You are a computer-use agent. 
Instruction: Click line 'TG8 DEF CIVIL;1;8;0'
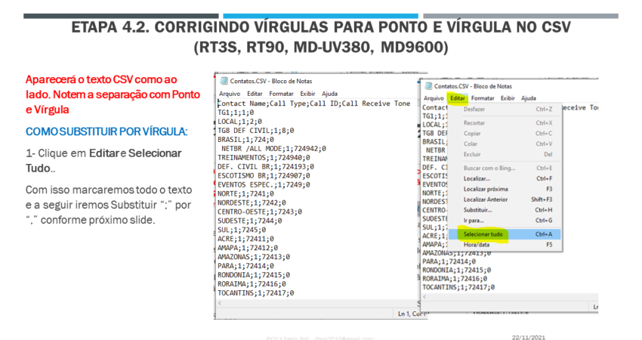256,131
